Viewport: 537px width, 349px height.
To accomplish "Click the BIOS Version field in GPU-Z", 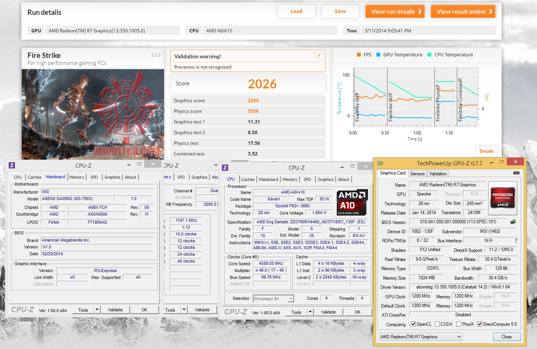I will [x=458, y=222].
